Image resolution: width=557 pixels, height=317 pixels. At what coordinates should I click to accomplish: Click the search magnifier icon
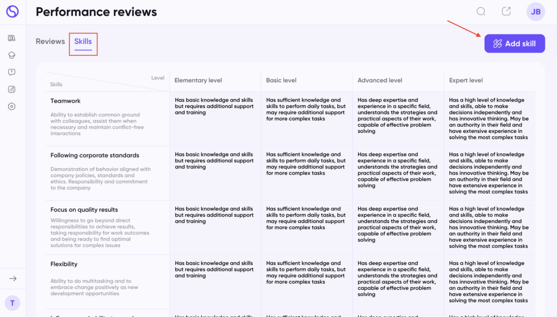[481, 11]
